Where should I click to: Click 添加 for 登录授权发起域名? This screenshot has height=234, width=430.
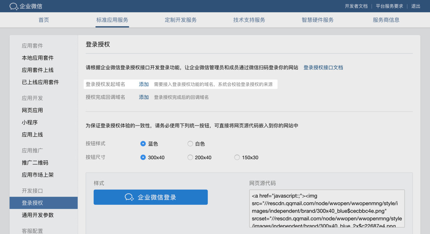coord(144,84)
